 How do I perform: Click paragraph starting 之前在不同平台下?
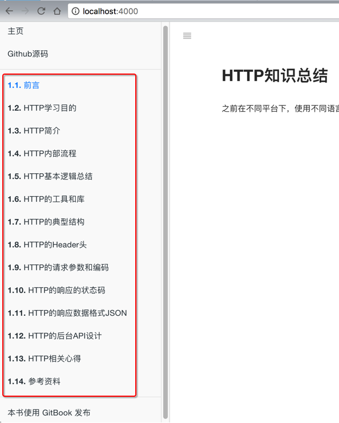(x=280, y=108)
